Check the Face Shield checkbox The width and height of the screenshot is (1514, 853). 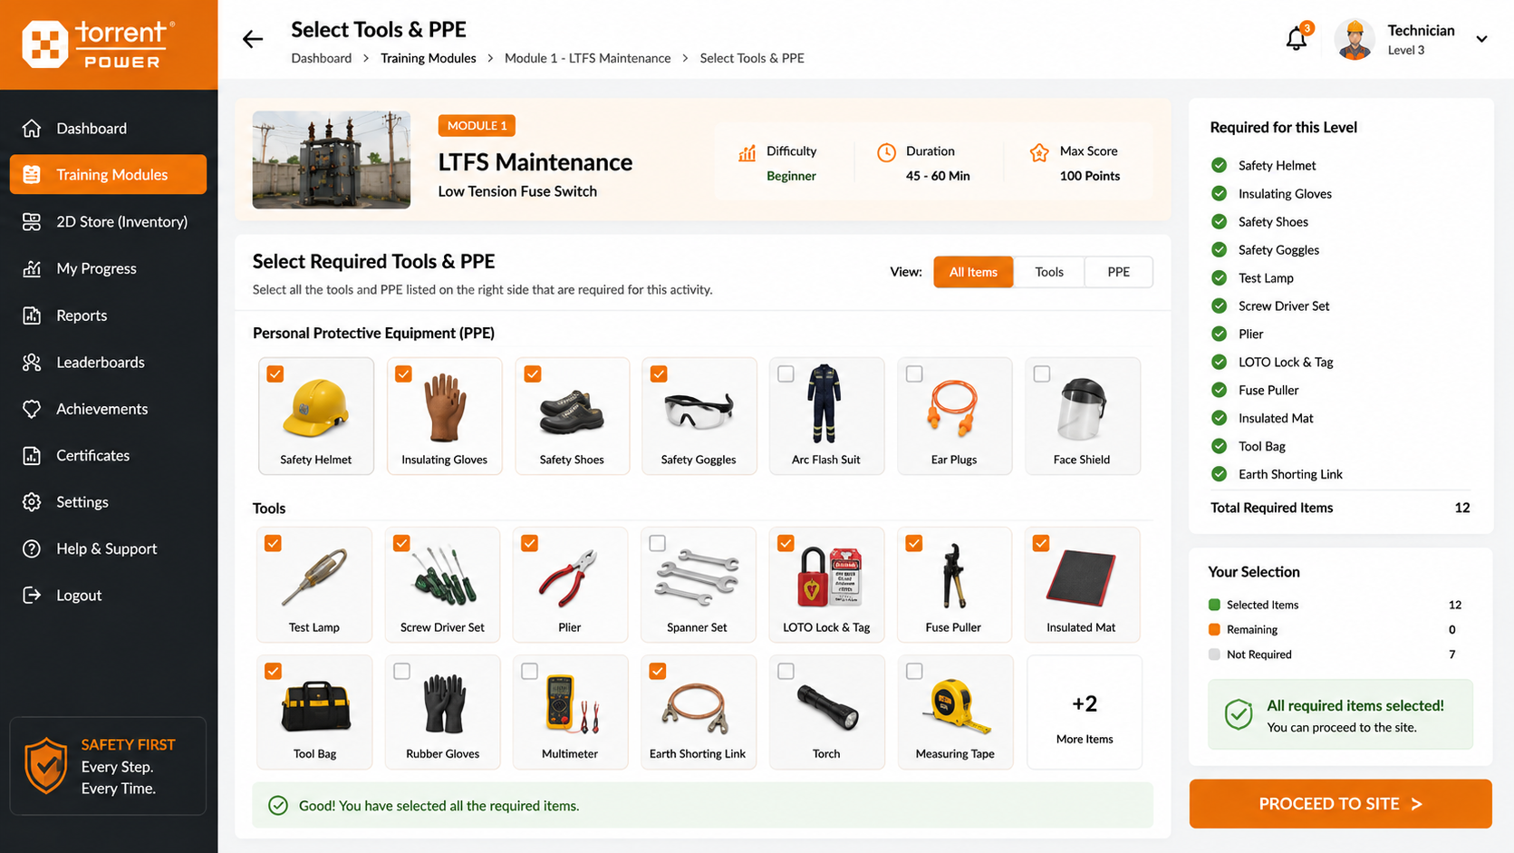(x=1042, y=373)
